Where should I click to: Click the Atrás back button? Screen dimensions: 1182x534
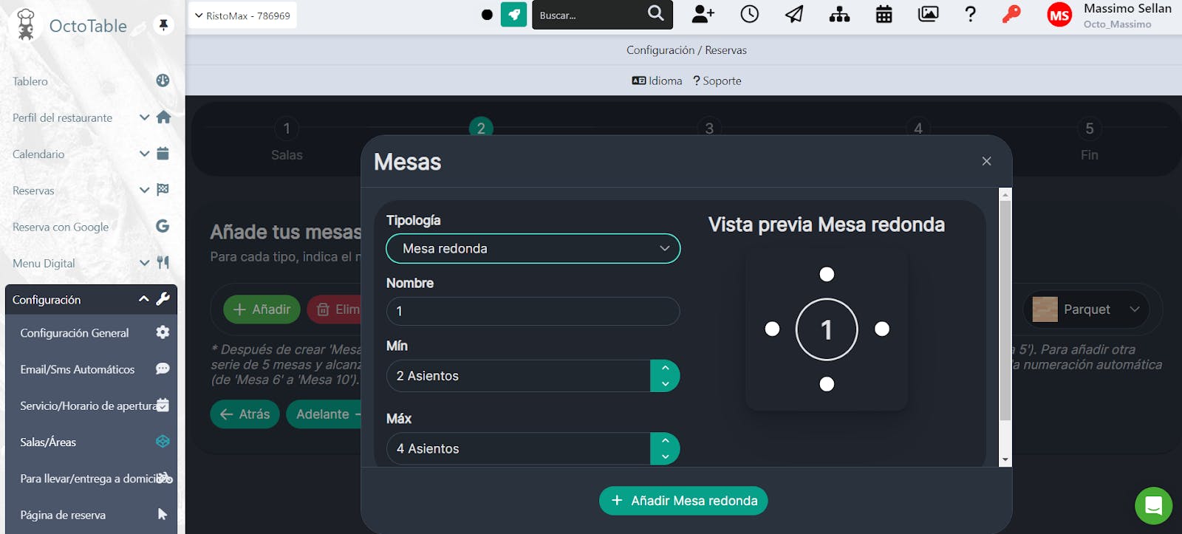point(245,414)
